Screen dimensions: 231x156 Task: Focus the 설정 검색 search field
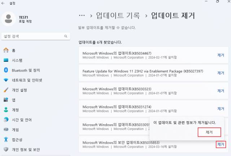(x=36, y=36)
